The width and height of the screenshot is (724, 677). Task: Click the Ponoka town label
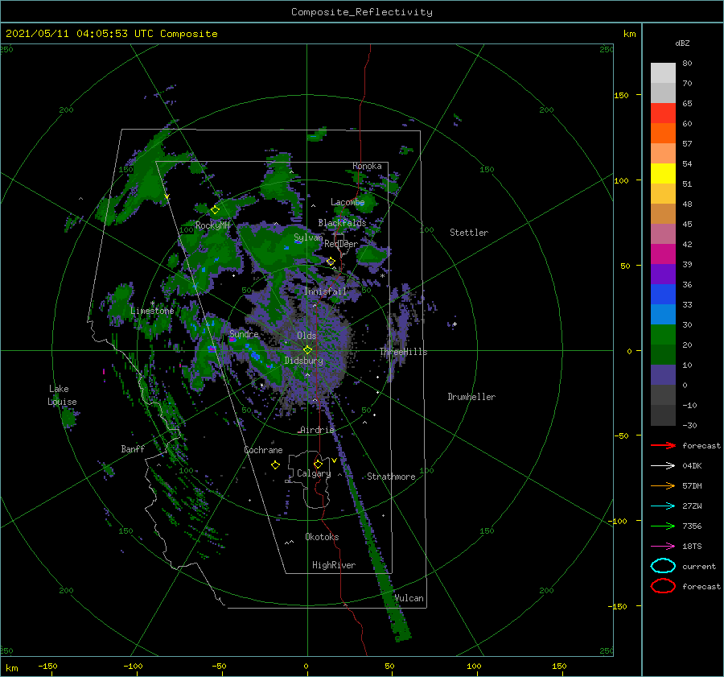367,166
